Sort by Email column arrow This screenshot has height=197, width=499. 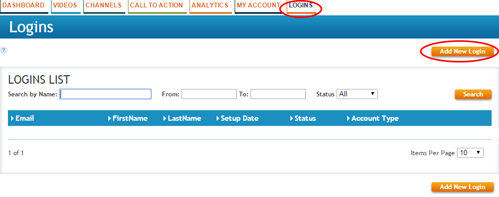[12, 118]
